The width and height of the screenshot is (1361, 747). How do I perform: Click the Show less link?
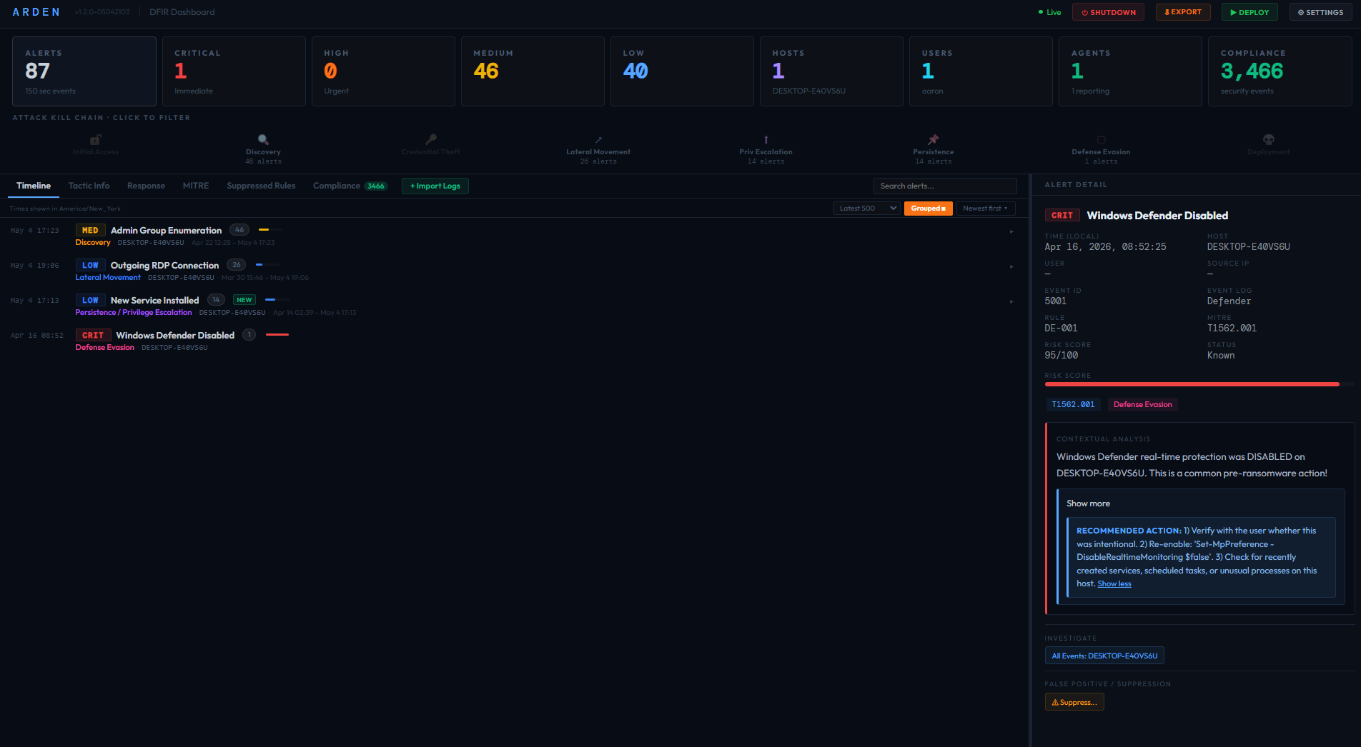[x=1114, y=584]
